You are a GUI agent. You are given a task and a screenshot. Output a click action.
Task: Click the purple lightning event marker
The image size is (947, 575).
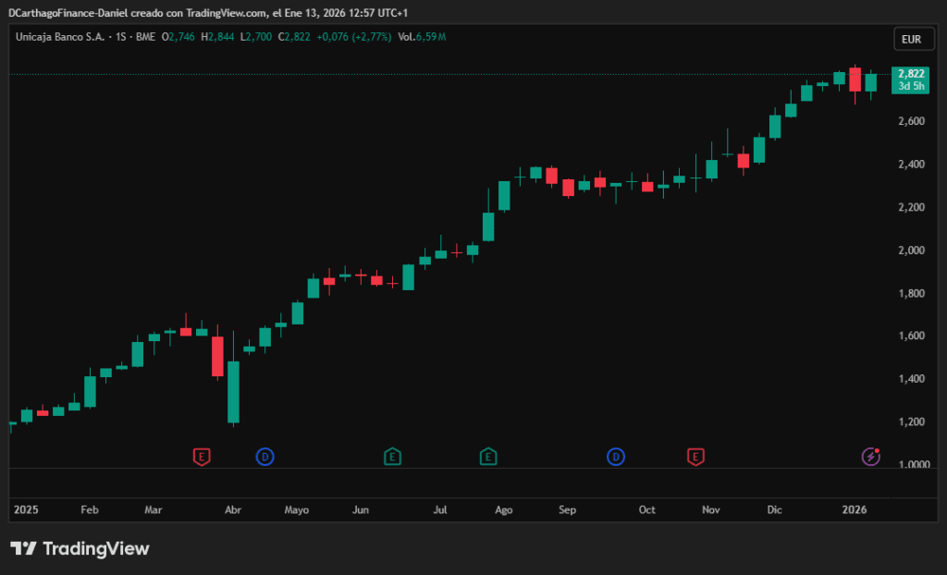(870, 456)
